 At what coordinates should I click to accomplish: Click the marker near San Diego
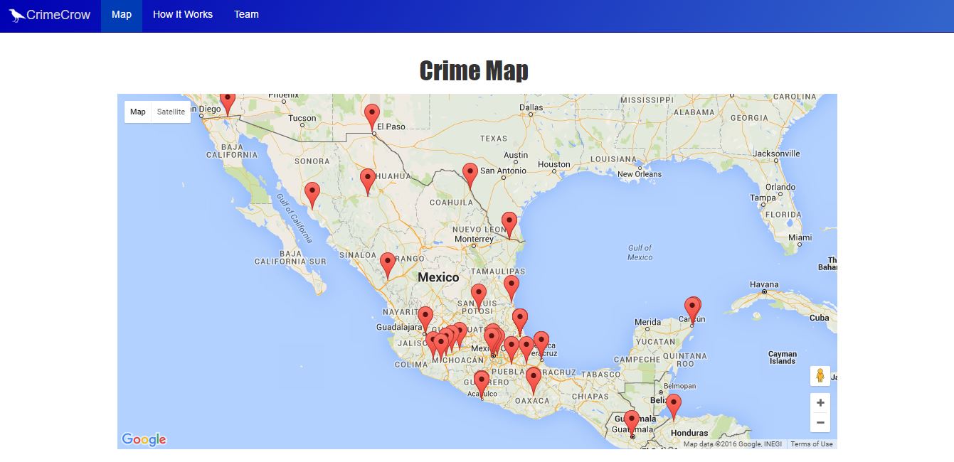[x=227, y=104]
